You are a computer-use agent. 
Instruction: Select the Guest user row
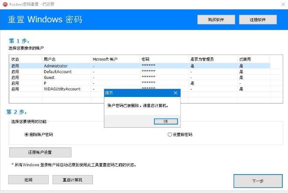(x=139, y=77)
